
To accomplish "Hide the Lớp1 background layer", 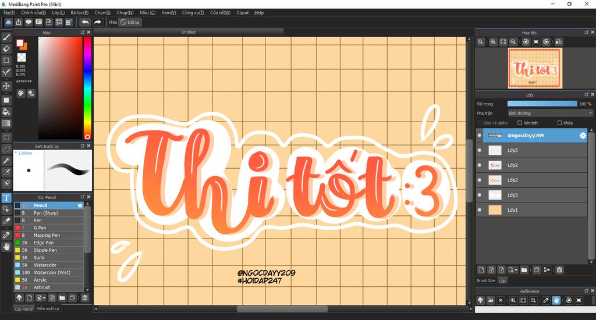I will pyautogui.click(x=480, y=210).
